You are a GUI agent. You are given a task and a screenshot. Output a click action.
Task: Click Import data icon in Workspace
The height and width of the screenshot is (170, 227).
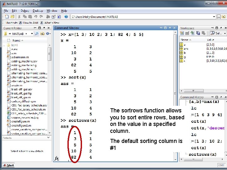click(193, 33)
